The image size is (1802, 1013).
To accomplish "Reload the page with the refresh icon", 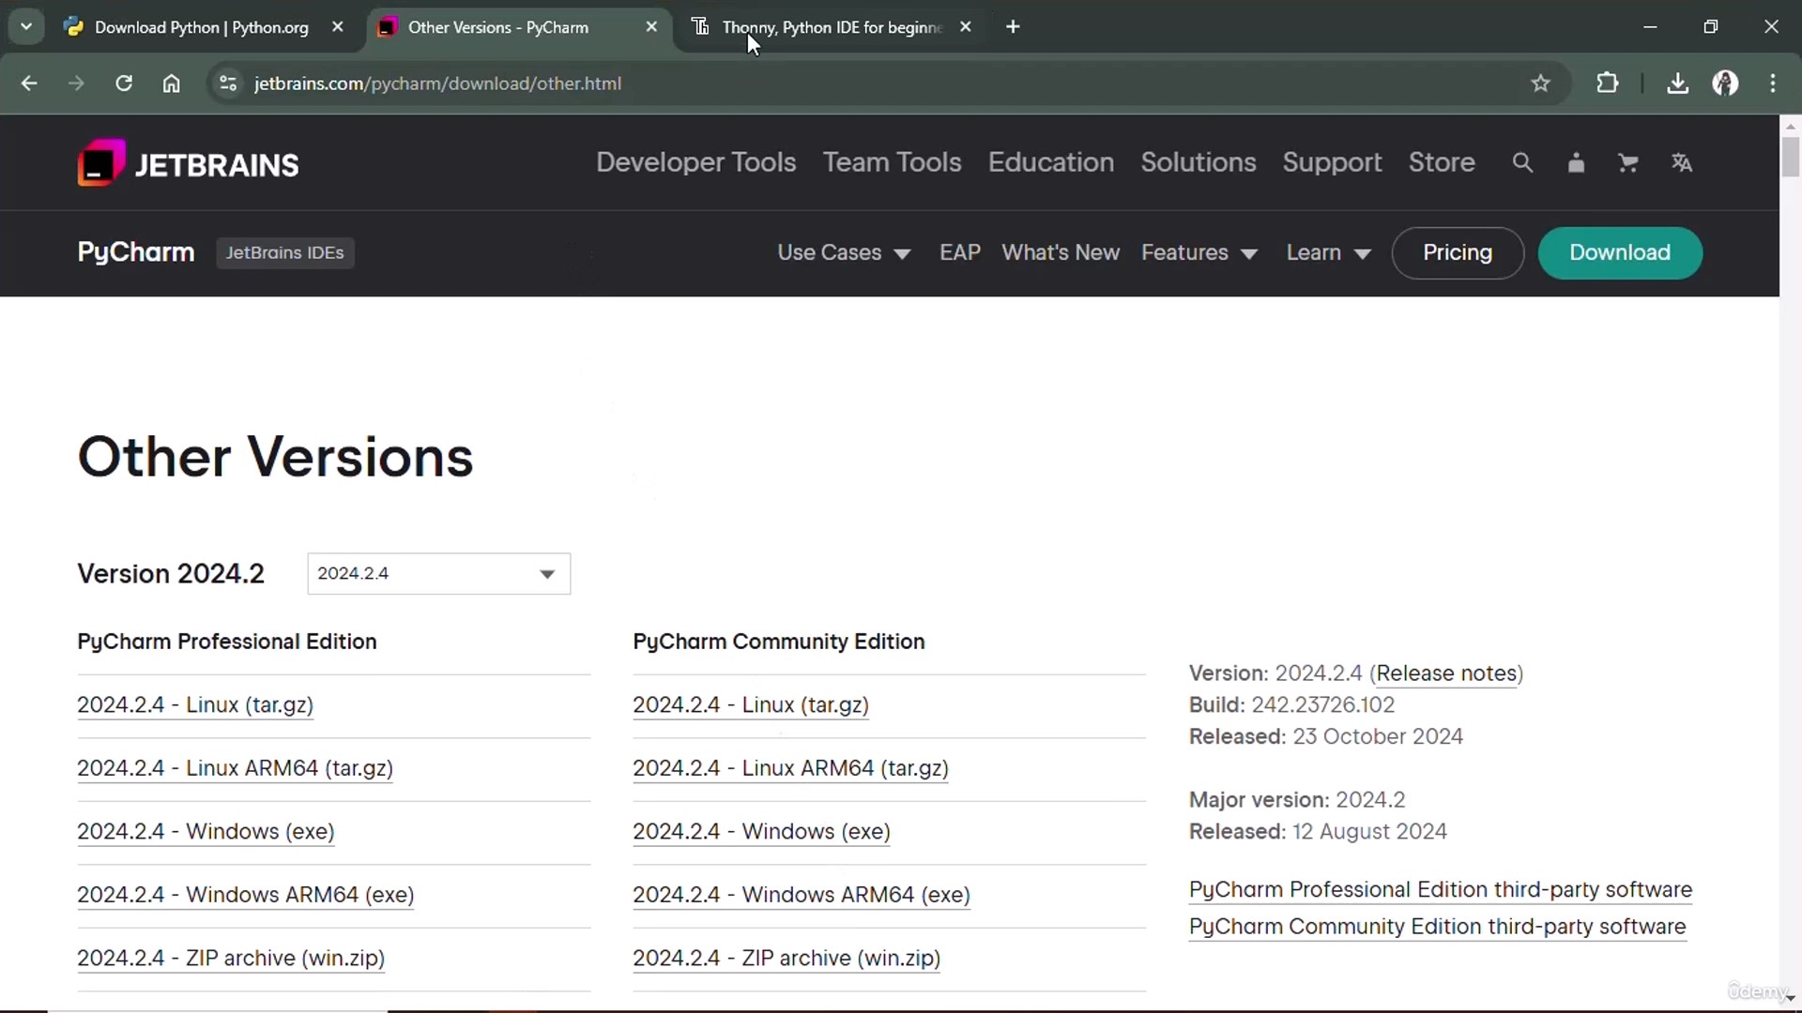I will pos(124,83).
